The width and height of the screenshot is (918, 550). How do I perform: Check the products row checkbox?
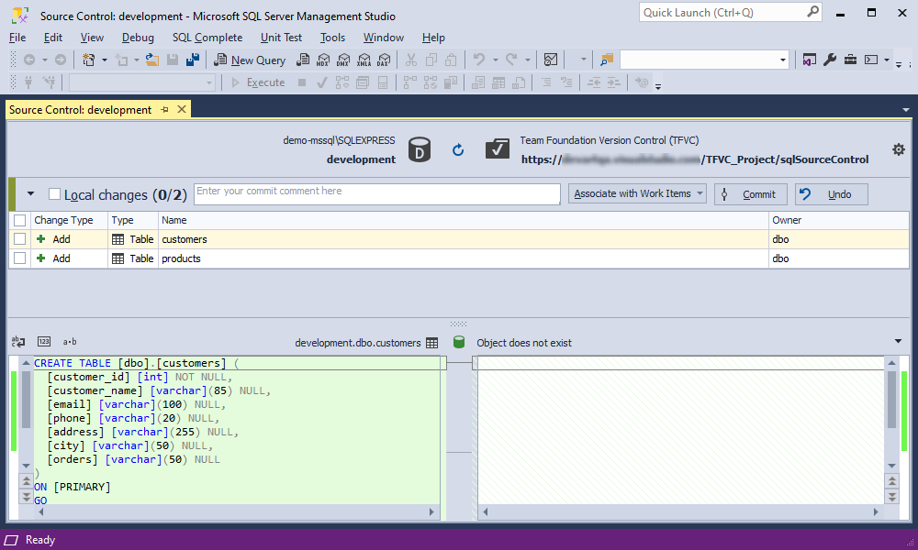point(20,258)
